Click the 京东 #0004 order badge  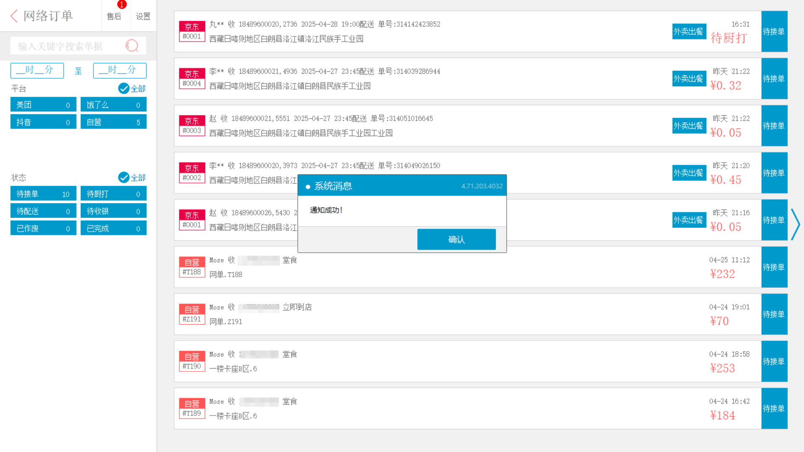(192, 78)
